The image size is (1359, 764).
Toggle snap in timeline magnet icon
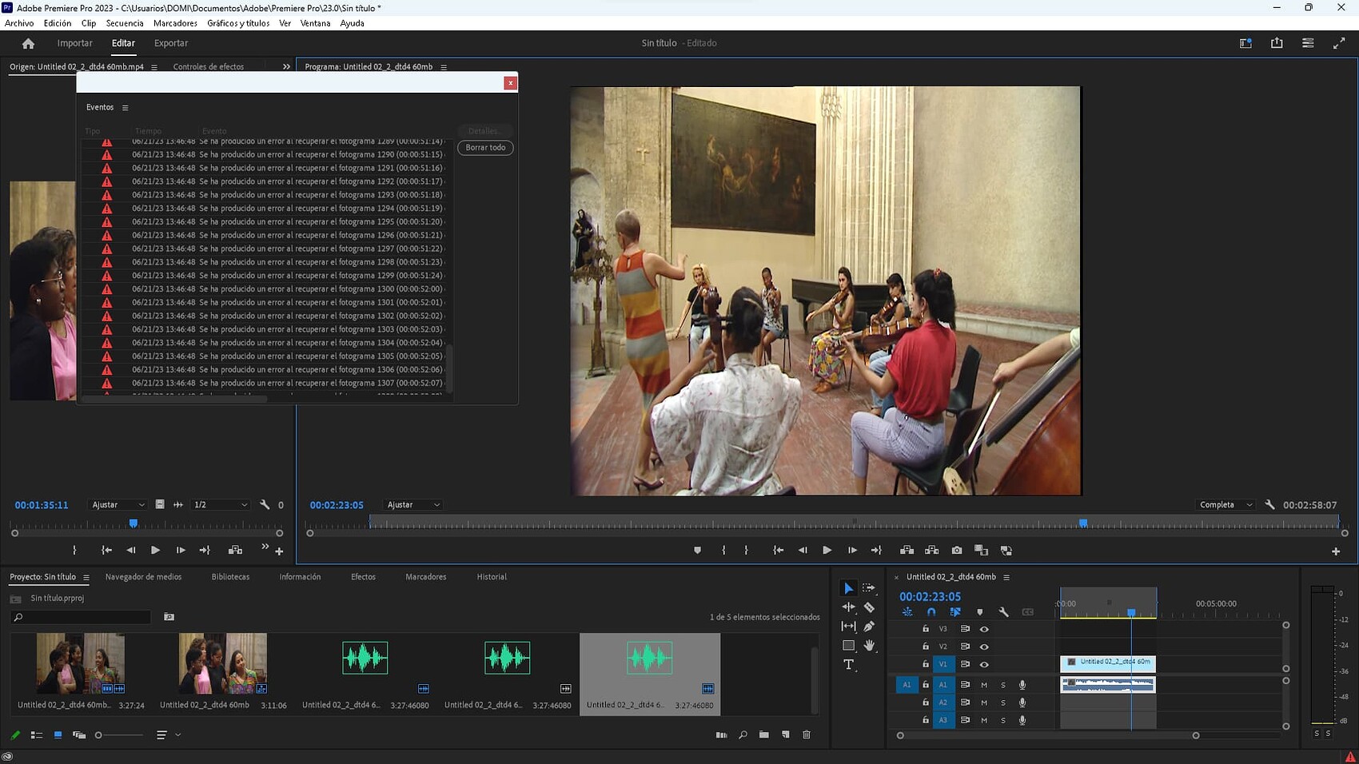[x=931, y=612]
